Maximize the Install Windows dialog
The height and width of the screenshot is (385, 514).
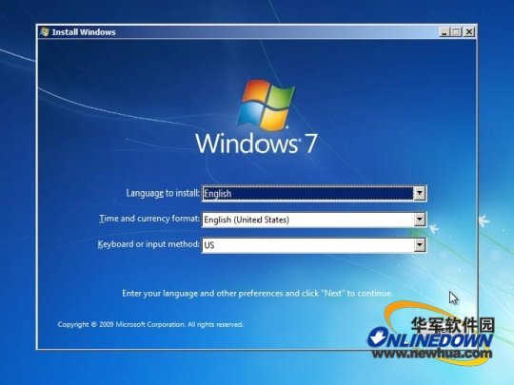(x=456, y=31)
